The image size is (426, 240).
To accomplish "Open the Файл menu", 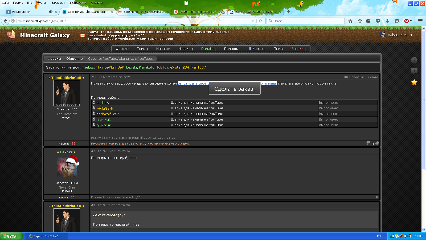I will pos(5,3).
